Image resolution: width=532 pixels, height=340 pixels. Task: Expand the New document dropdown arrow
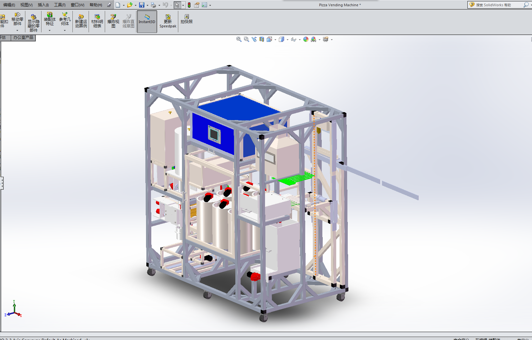click(x=124, y=5)
